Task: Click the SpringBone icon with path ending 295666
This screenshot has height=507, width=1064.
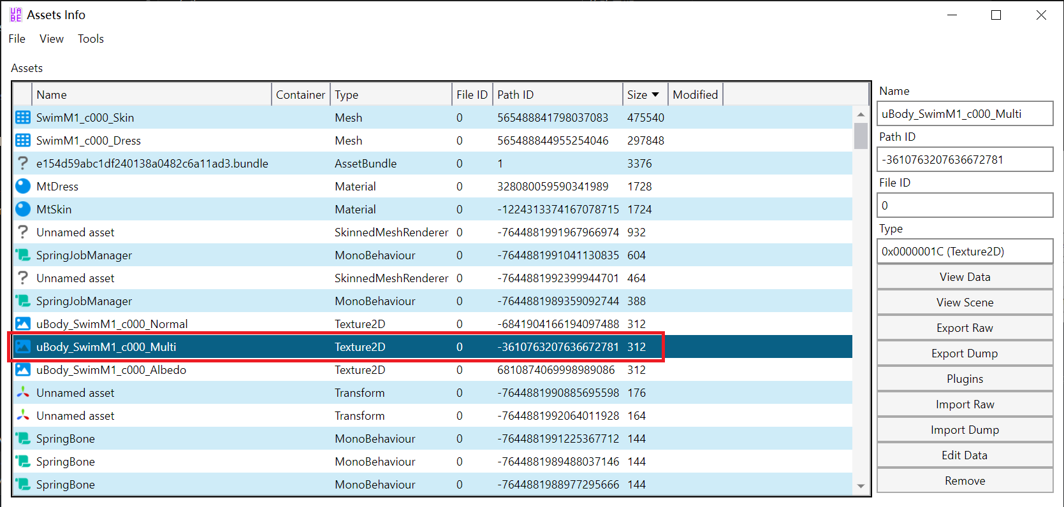Action: coord(23,484)
